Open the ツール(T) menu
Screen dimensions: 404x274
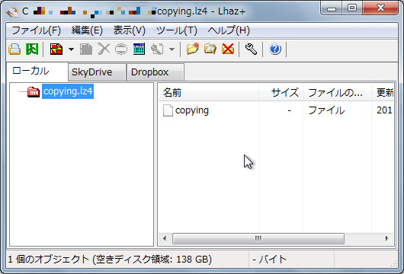pyautogui.click(x=177, y=30)
